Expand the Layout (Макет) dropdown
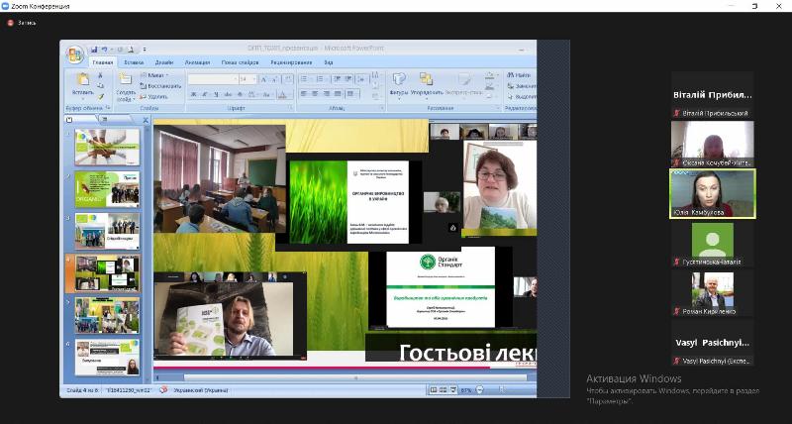The height and width of the screenshot is (424, 792). [156, 74]
